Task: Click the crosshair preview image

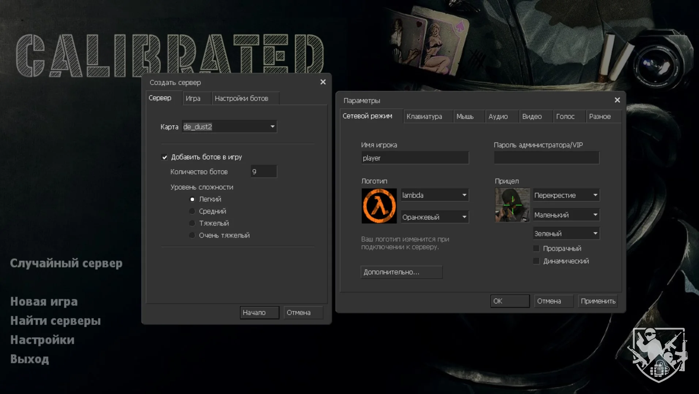Action: 512,205
